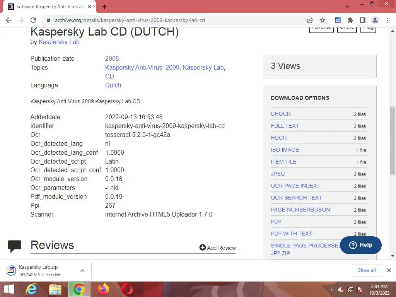
Task: Download the CHOCR files
Action: (x=281, y=114)
